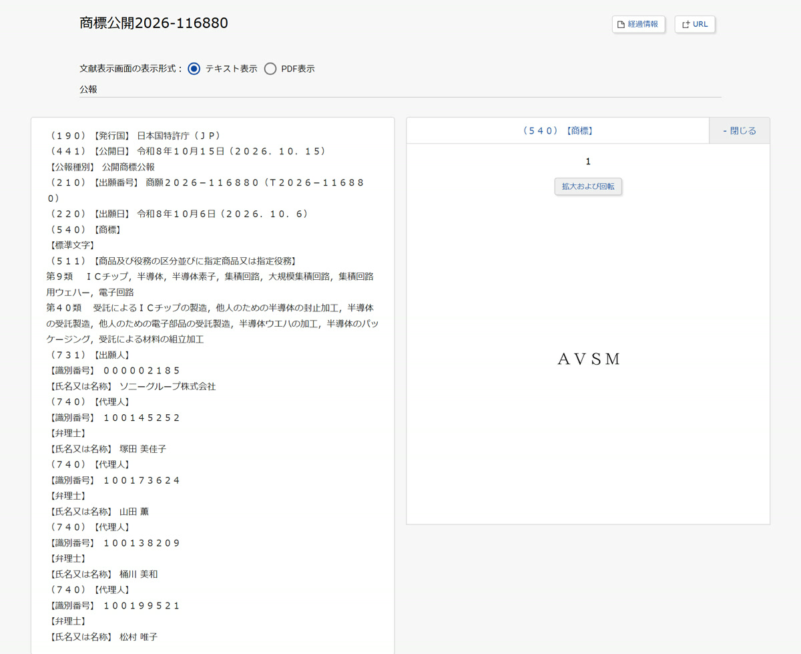Close the trademark panel with 閉じる
Screen dimensions: 801x654
pos(740,131)
